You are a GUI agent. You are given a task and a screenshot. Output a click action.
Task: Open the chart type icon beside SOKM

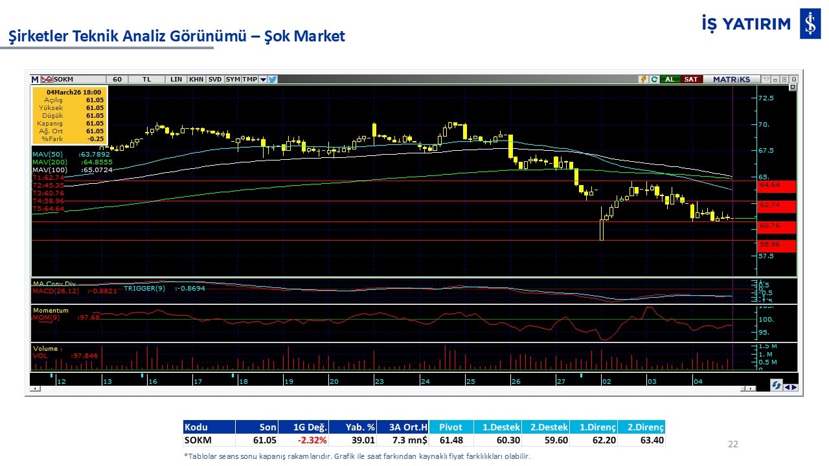tap(47, 79)
